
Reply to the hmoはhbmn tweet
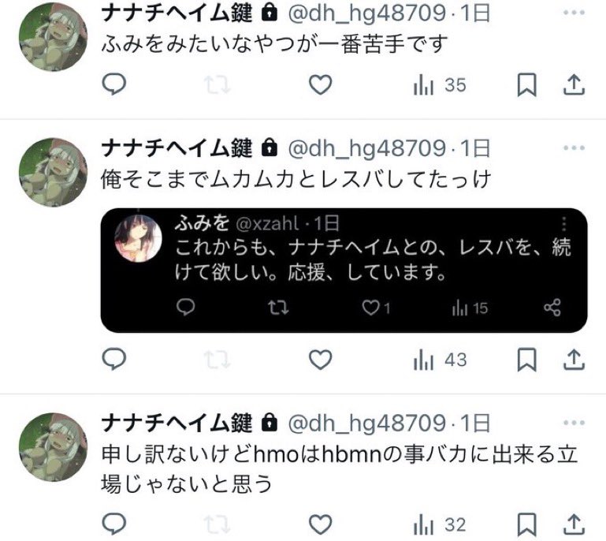click(113, 524)
